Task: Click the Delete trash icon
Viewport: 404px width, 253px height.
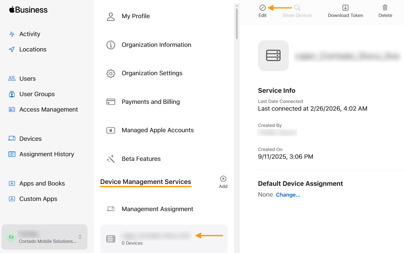Action: pyautogui.click(x=385, y=8)
